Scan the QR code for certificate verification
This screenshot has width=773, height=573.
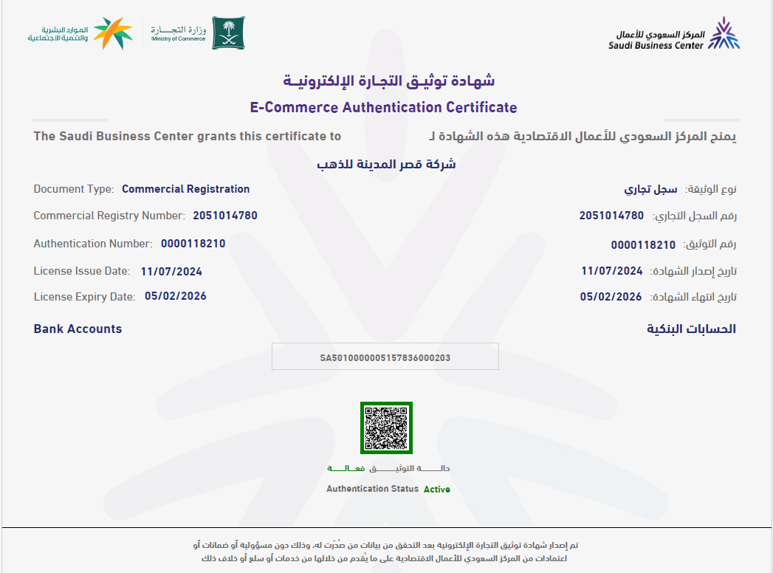[x=385, y=428]
